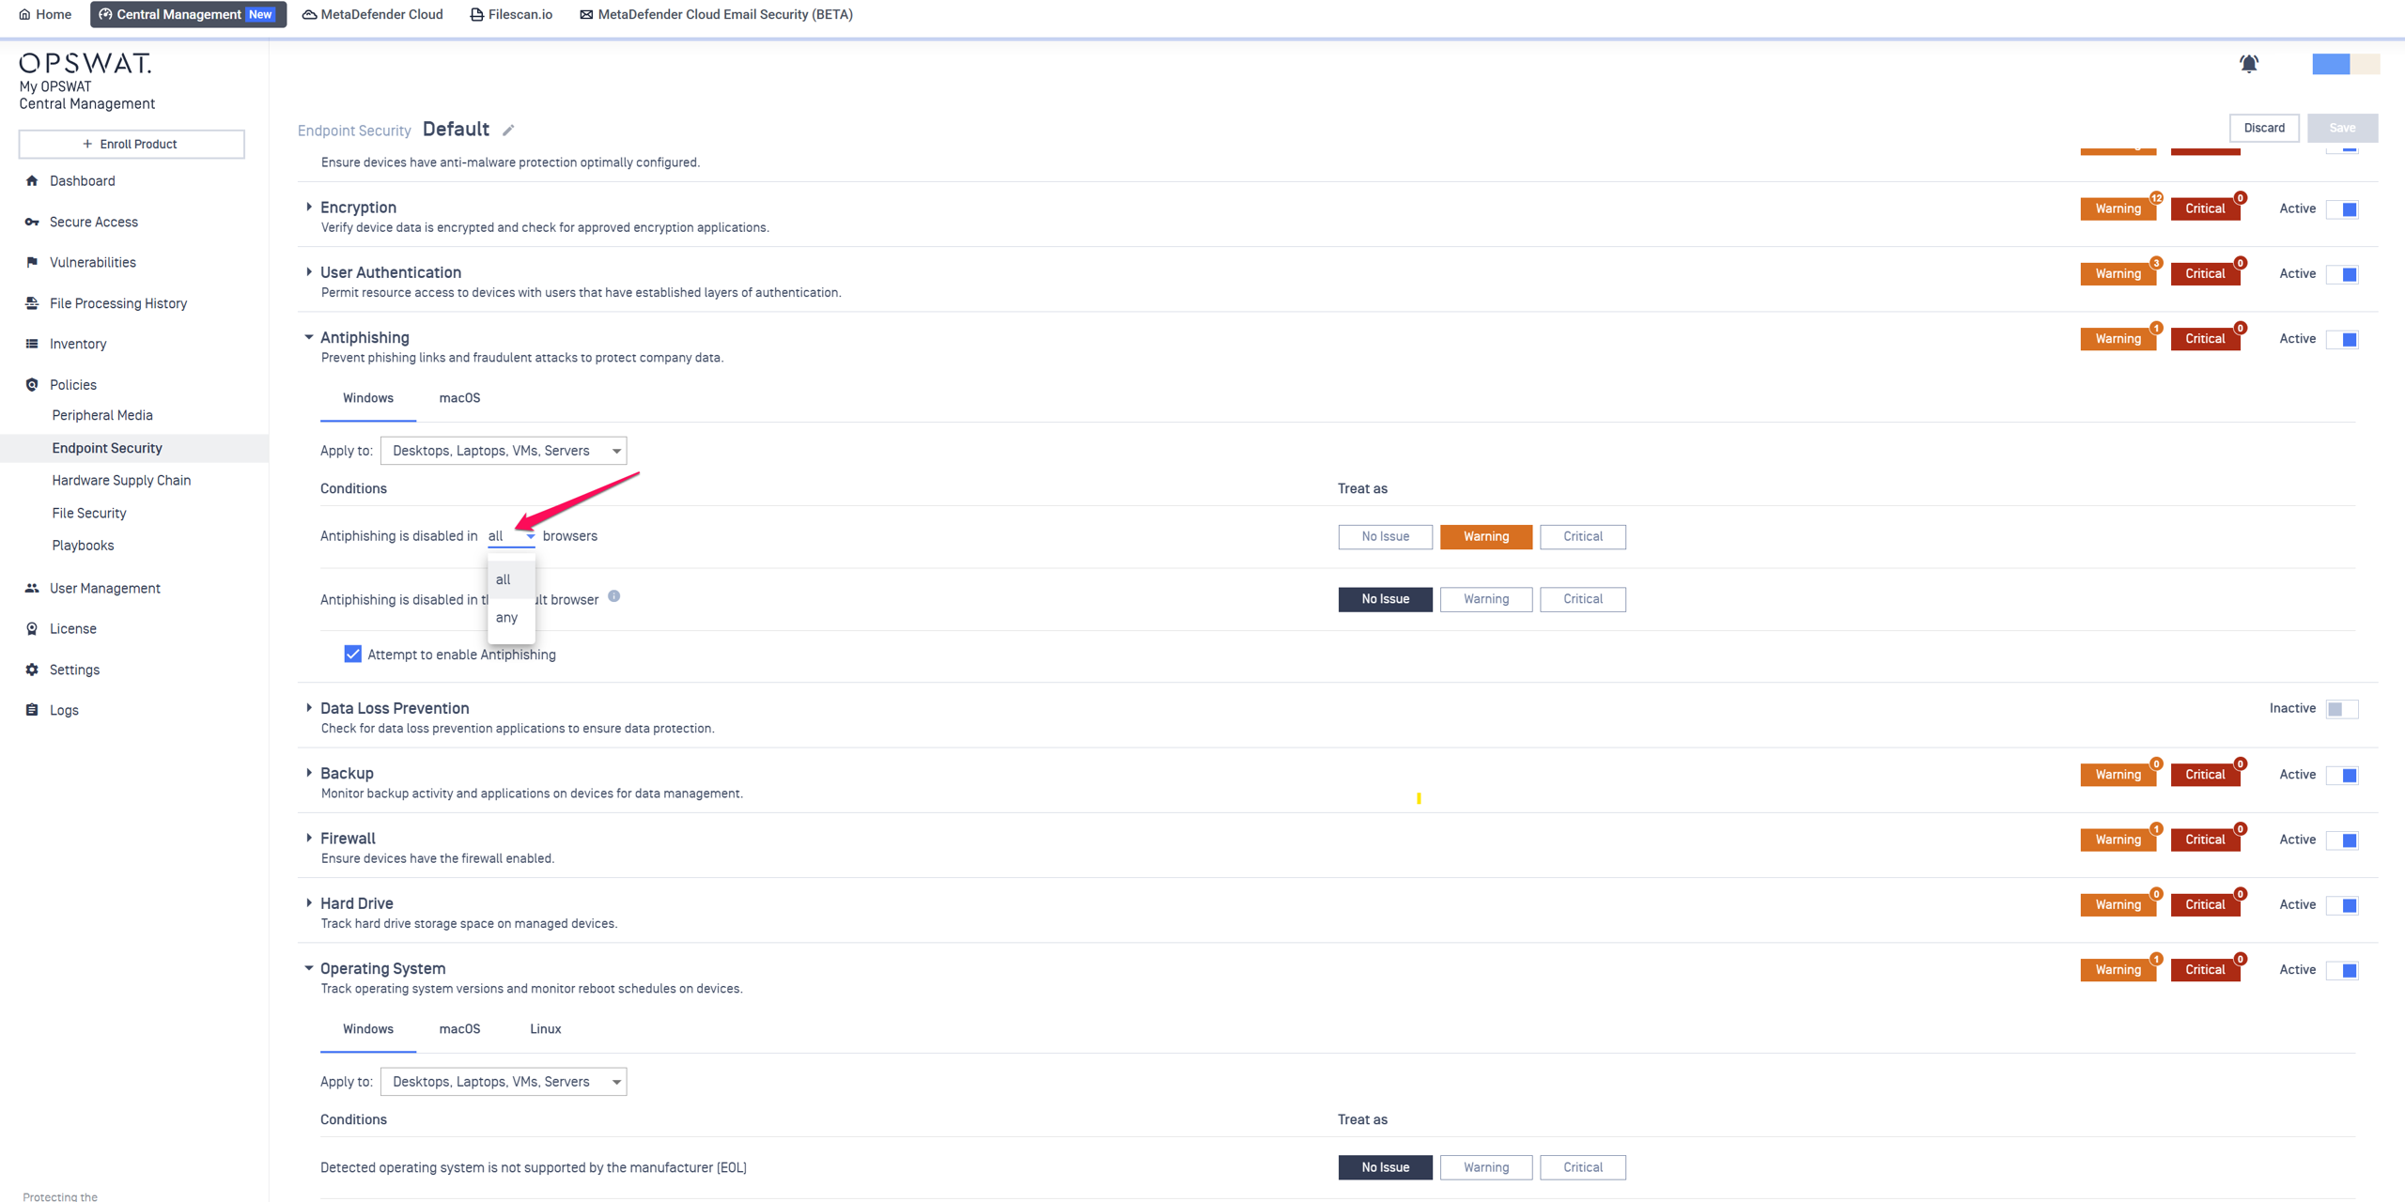The height and width of the screenshot is (1202, 2405).
Task: Open Hardware Supply Chain policy page
Action: (121, 480)
